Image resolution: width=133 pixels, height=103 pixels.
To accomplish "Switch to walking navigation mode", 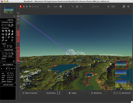I will tap(24, 6).
